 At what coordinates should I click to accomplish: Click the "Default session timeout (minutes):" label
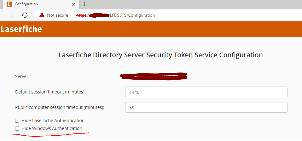coord(50,92)
